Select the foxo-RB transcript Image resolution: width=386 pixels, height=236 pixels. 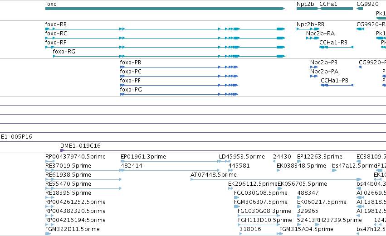[x=165, y=29]
